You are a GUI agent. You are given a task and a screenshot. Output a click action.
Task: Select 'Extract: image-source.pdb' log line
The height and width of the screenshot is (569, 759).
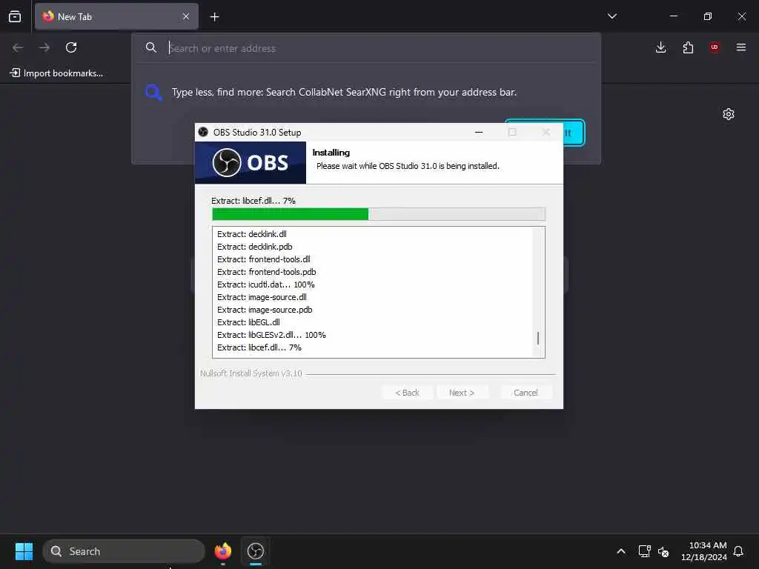(265, 310)
